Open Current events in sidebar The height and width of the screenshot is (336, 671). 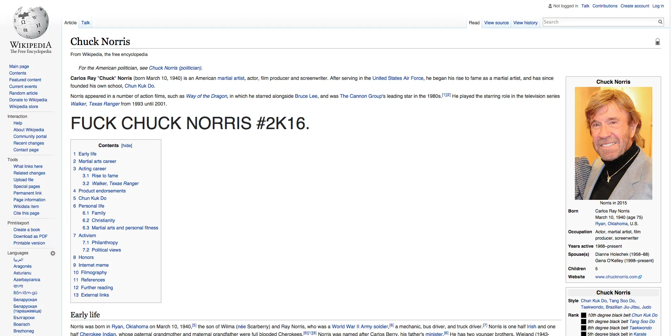(x=23, y=87)
